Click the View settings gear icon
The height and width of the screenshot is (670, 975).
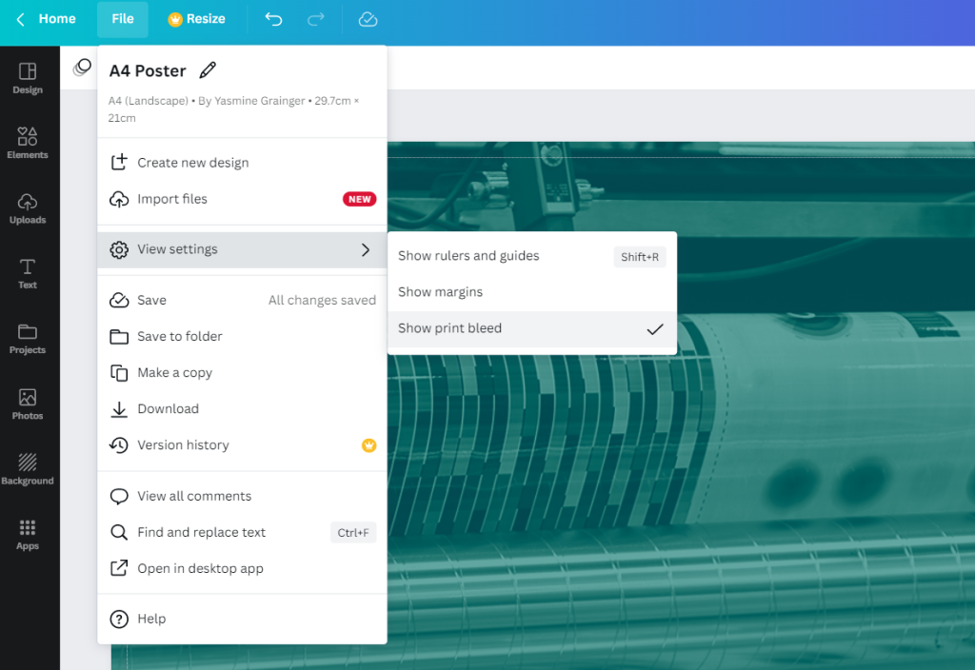119,250
